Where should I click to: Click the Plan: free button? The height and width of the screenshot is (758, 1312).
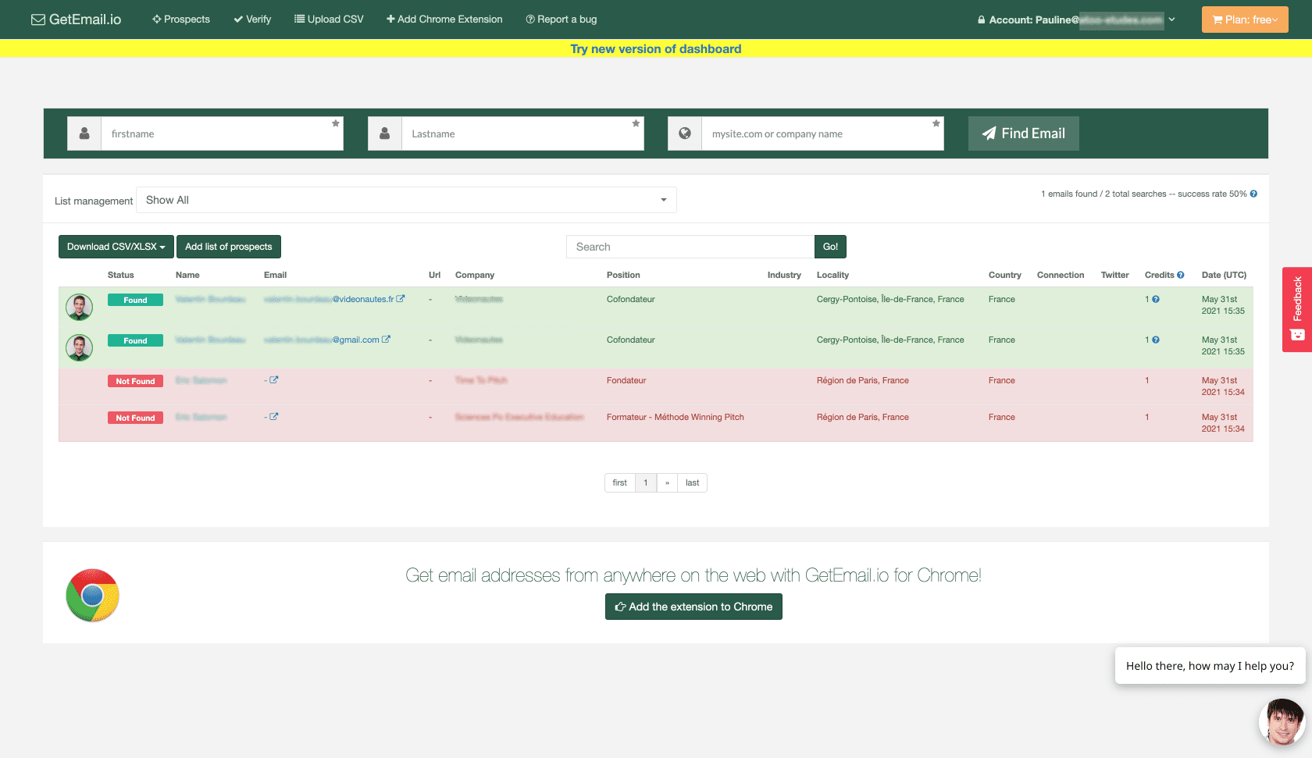click(x=1245, y=20)
